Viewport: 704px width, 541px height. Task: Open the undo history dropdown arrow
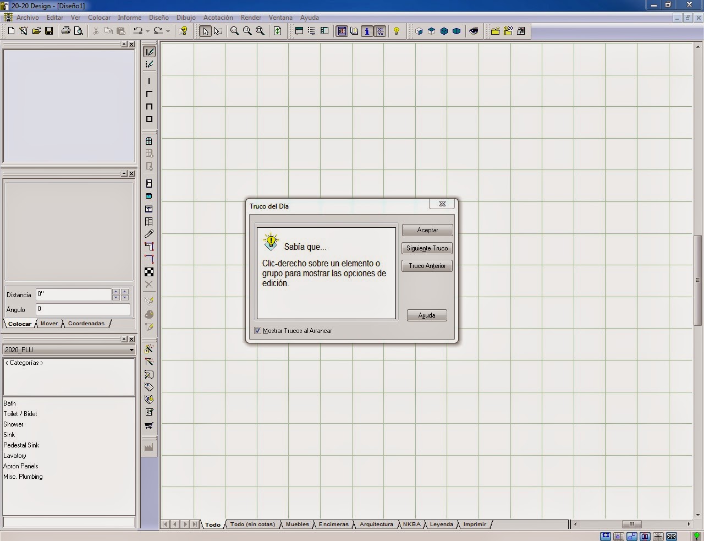click(x=147, y=31)
